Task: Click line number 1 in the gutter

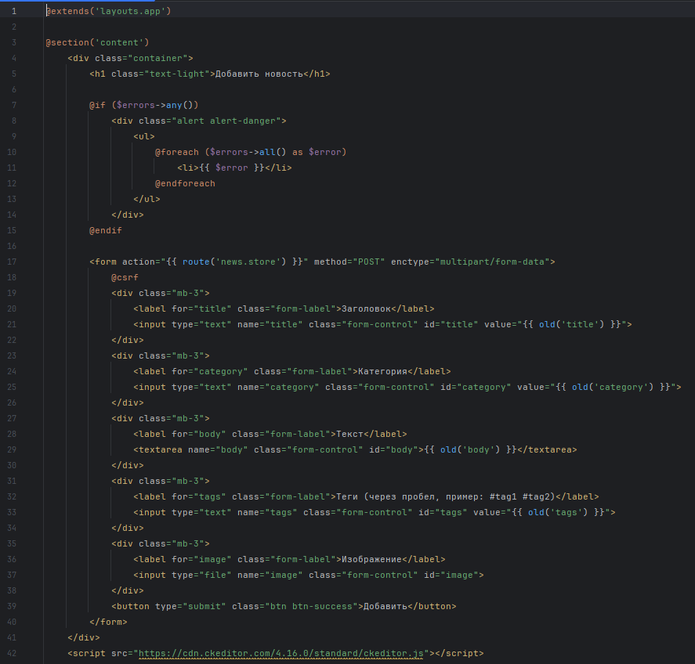Action: [x=14, y=11]
